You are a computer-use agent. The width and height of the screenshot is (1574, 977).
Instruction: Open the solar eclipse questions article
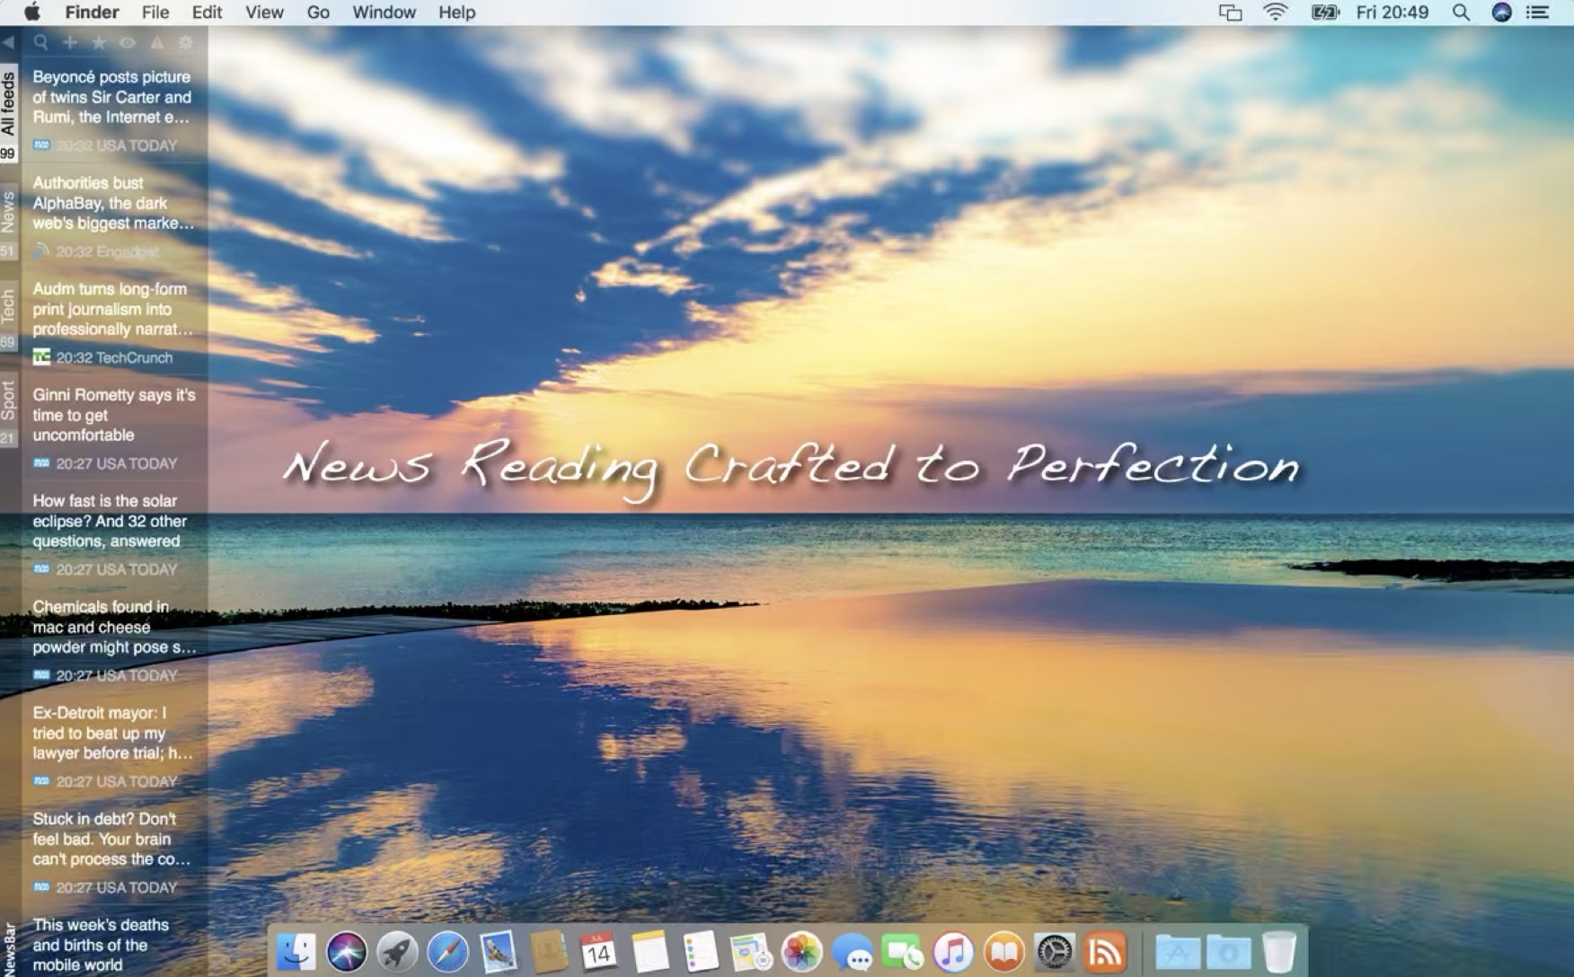click(110, 521)
